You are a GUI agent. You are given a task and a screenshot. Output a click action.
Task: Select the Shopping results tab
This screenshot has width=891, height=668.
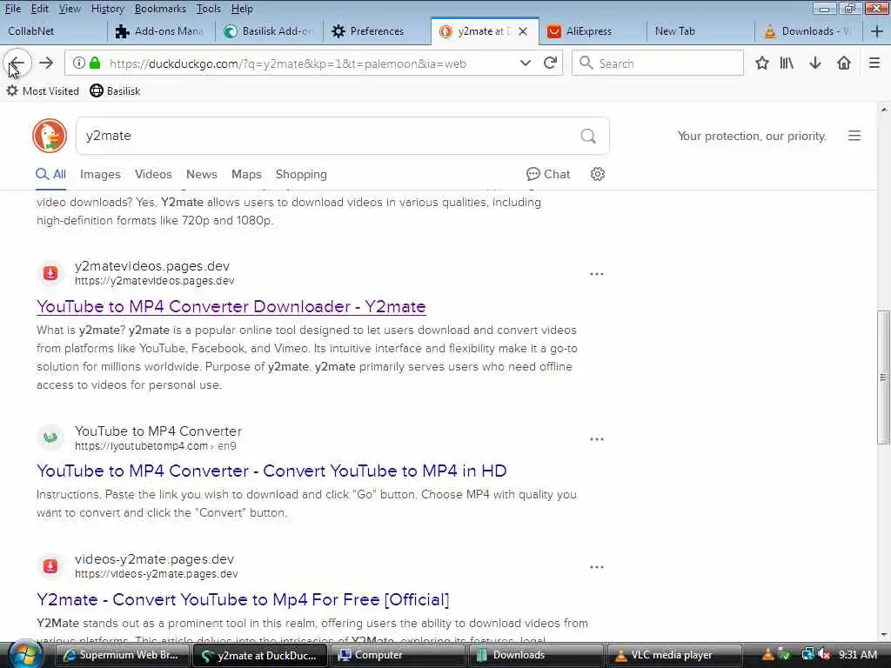(301, 174)
